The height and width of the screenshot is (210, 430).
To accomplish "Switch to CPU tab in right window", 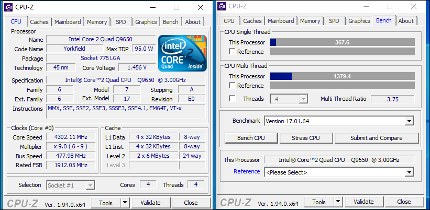I will point(229,21).
